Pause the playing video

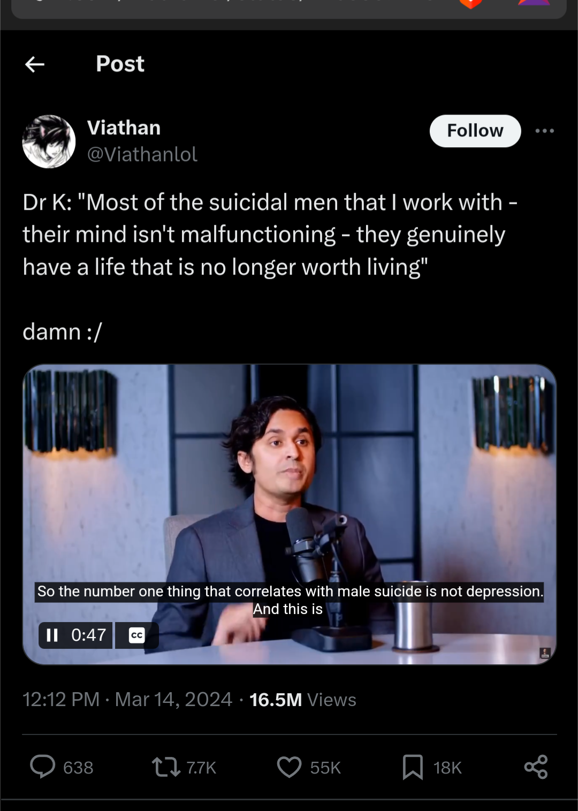pos(52,635)
